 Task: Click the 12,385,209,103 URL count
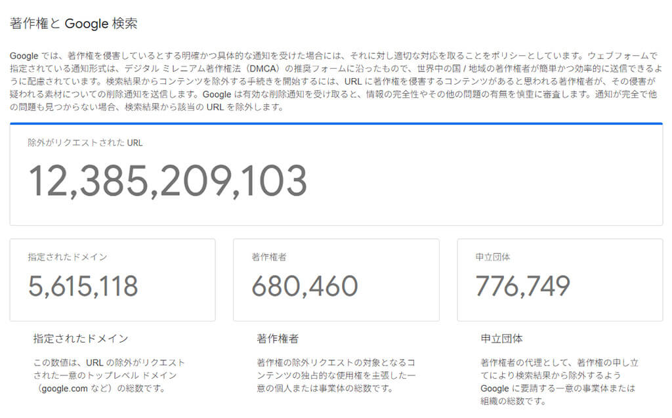(167, 181)
